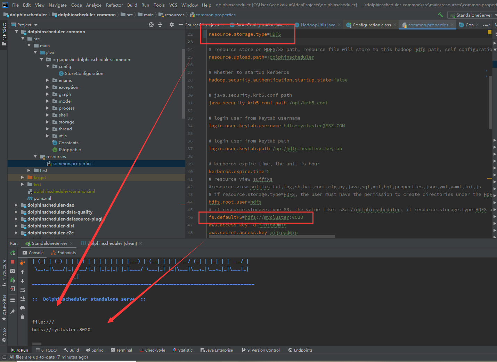Toggle tool window quick access icon
497x362 pixels.
pos(4,357)
